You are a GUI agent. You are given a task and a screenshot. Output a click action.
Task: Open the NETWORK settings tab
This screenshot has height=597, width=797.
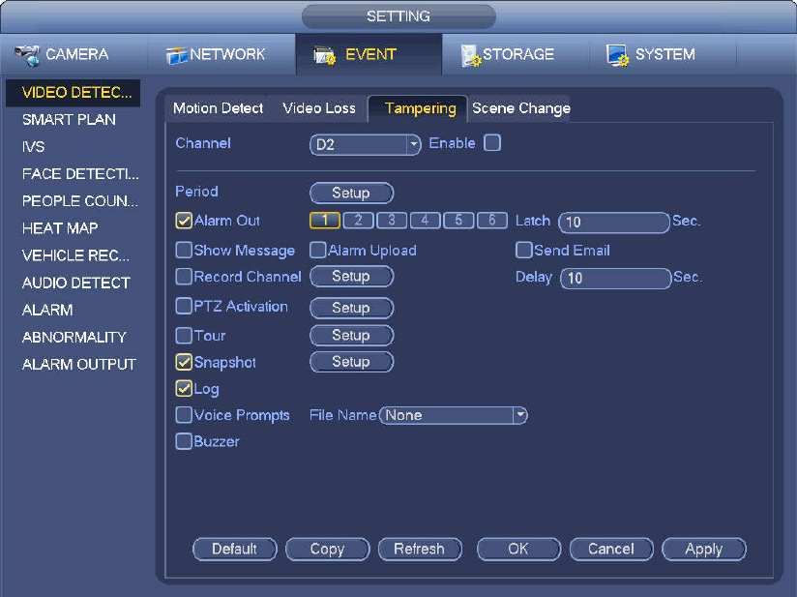(221, 54)
